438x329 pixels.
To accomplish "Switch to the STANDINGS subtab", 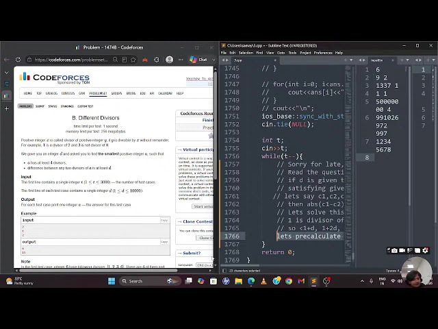I will (x=67, y=106).
